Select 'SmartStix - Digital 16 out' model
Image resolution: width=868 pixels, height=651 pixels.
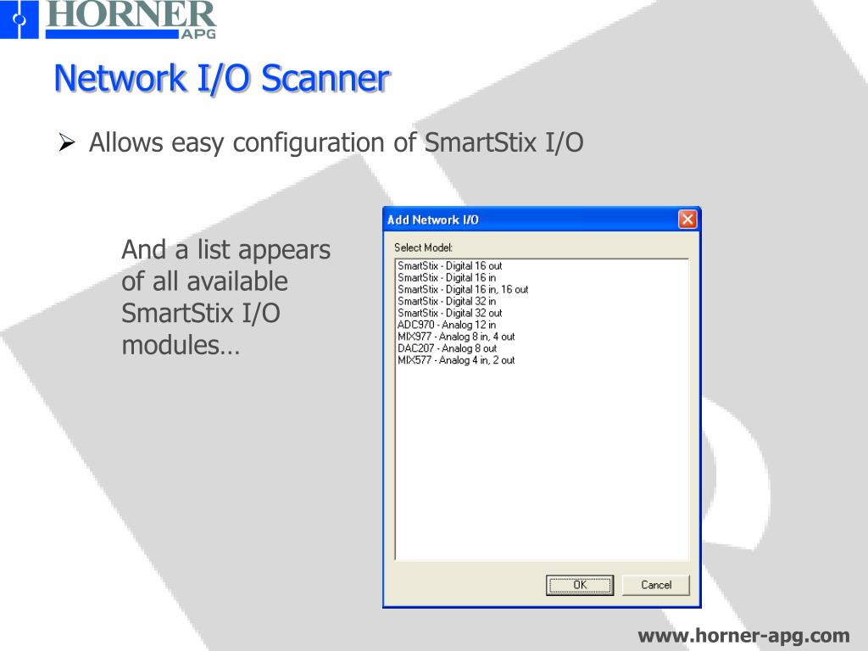coord(449,265)
